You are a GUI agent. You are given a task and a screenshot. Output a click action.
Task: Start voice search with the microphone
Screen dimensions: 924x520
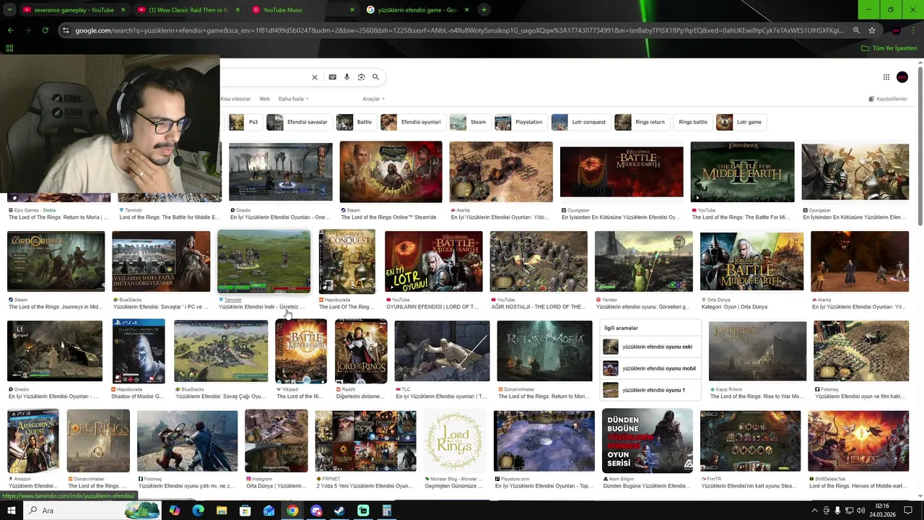point(346,77)
